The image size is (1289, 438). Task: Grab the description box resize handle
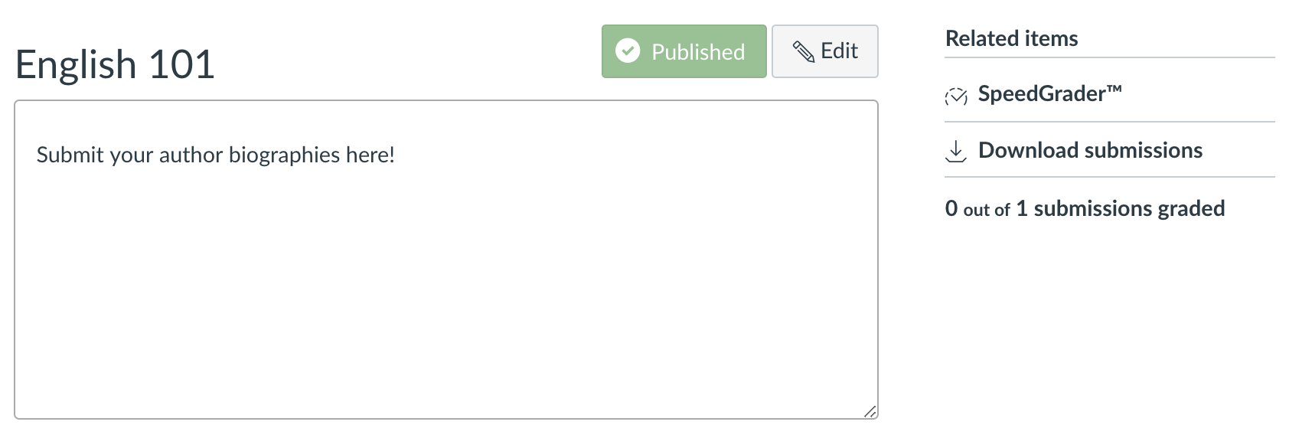tap(870, 412)
